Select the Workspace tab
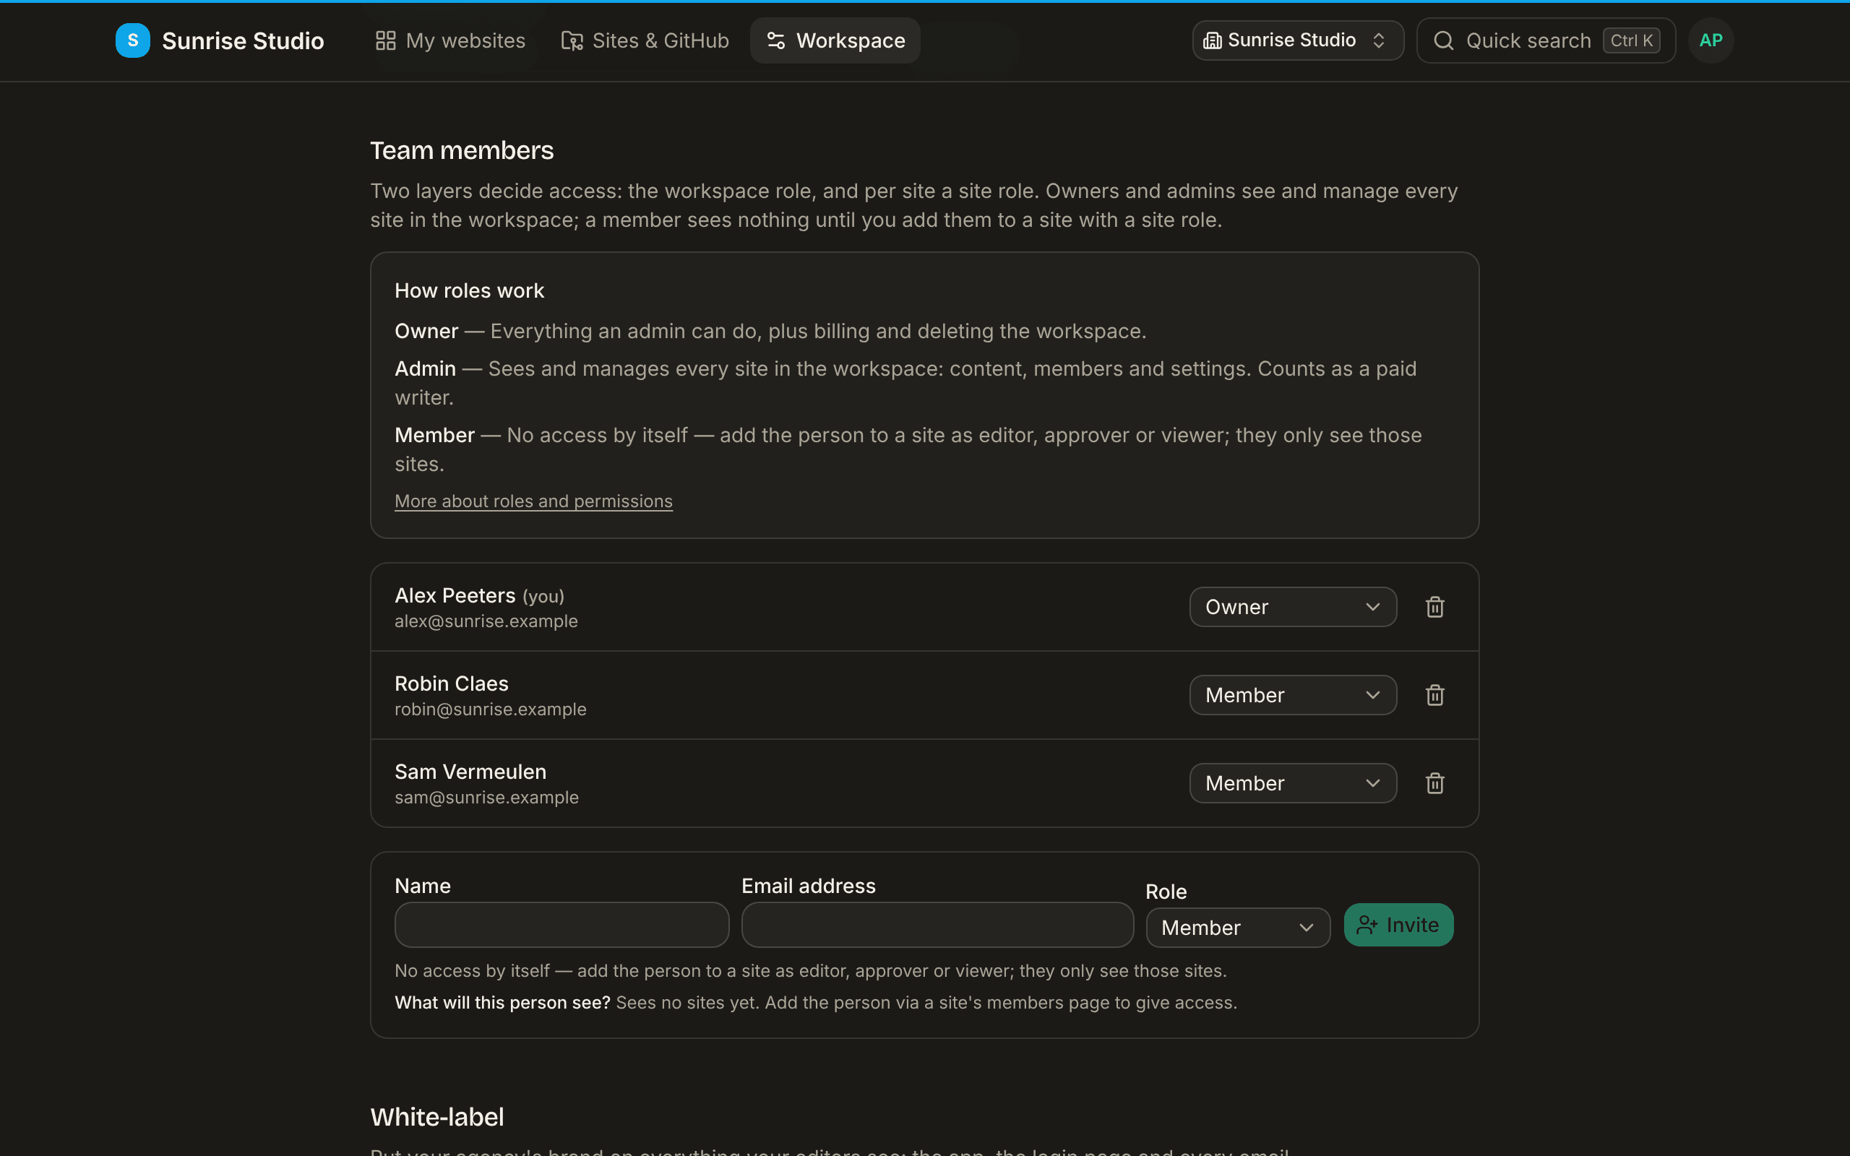This screenshot has width=1850, height=1156. tap(835, 40)
